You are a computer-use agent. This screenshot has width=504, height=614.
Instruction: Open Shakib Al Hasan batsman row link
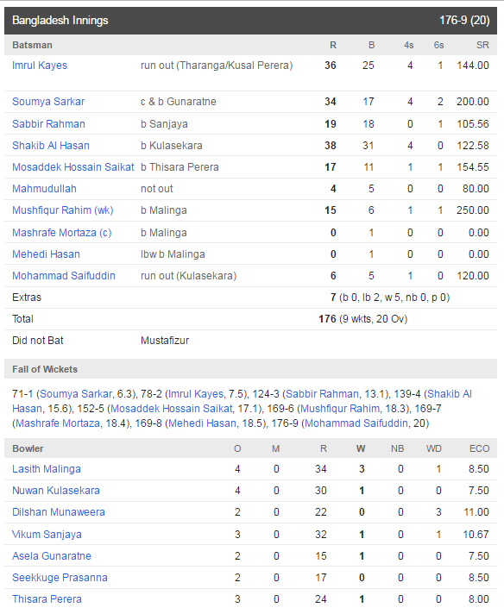pos(51,145)
